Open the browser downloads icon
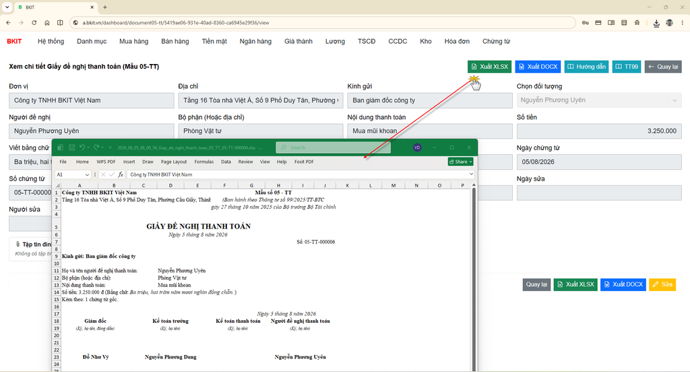This screenshot has height=372, width=690. tap(656, 23)
